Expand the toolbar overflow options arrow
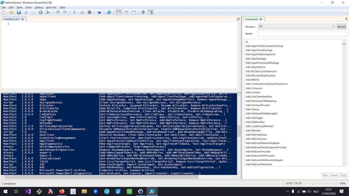The width and height of the screenshot is (349, 196). click(x=156, y=13)
